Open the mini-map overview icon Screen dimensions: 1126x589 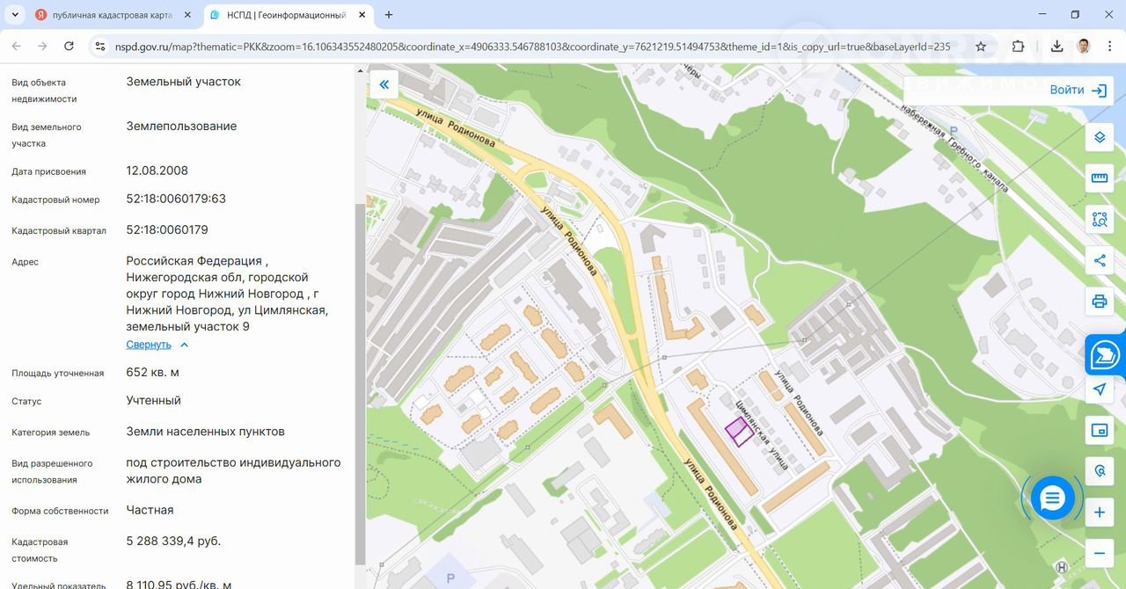coord(1099,430)
